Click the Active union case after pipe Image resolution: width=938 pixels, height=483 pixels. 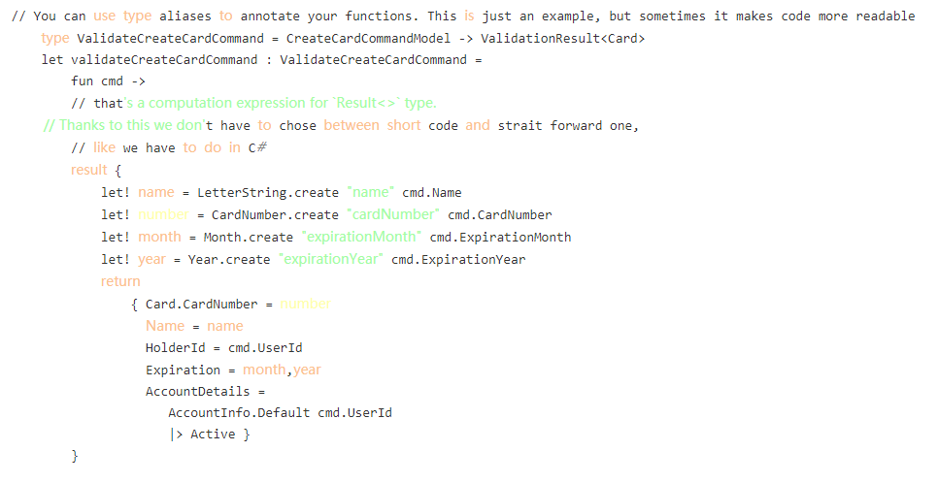(x=213, y=435)
